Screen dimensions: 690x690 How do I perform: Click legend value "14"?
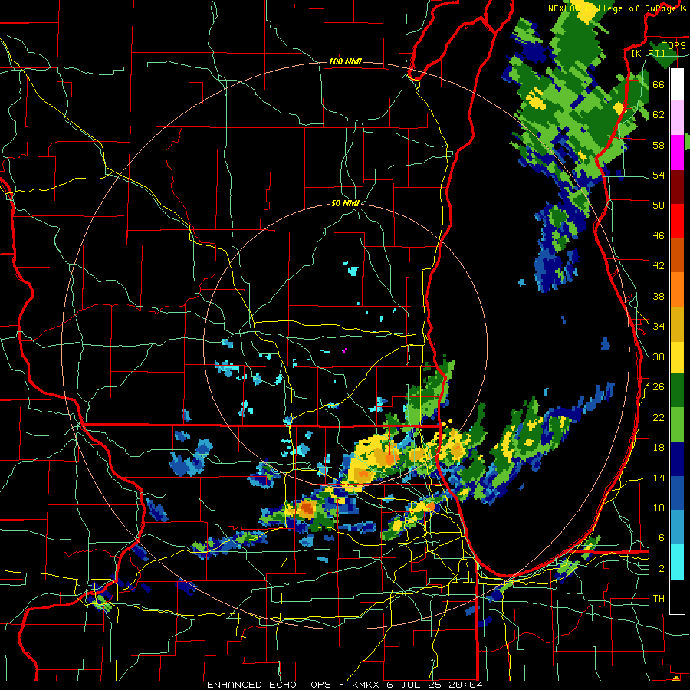pos(659,478)
